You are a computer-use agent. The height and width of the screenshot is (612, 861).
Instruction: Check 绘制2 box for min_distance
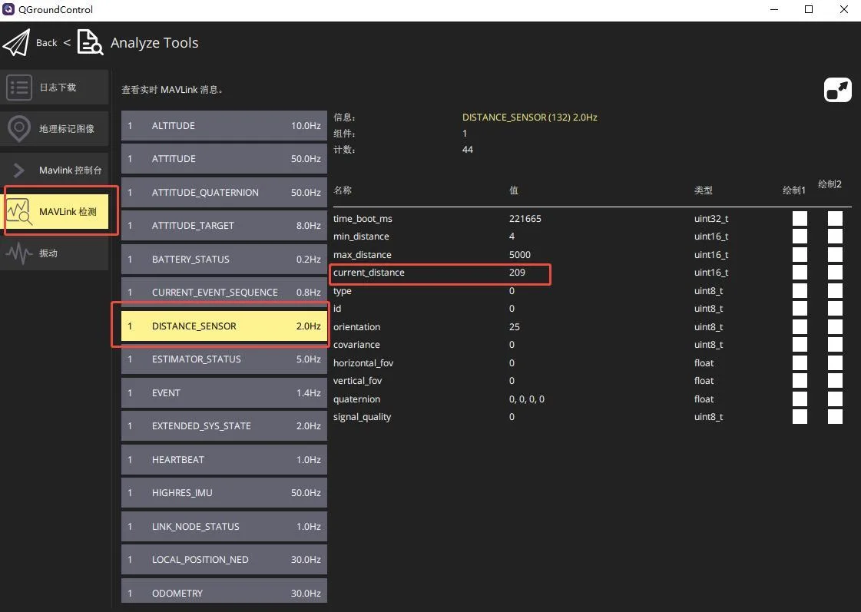point(835,237)
